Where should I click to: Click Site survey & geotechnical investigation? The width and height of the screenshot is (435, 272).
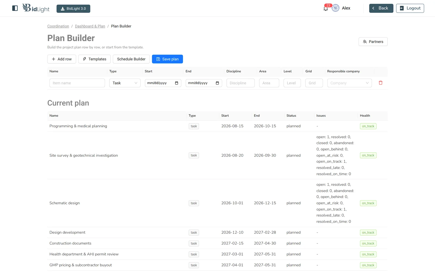click(84, 155)
